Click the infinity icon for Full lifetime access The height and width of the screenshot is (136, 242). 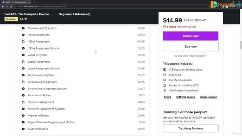pyautogui.click(x=164, y=80)
